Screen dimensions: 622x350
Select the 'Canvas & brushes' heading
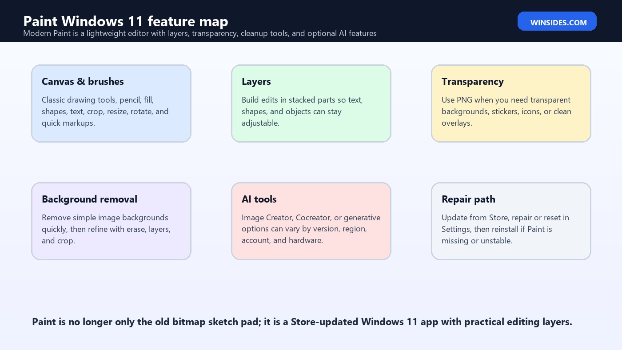tap(83, 81)
